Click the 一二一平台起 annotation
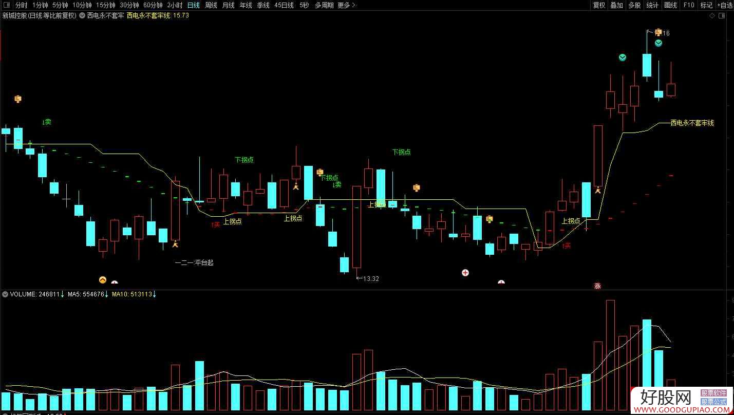 click(x=194, y=262)
